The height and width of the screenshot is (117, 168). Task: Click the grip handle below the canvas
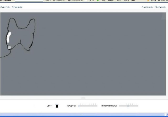83,98
